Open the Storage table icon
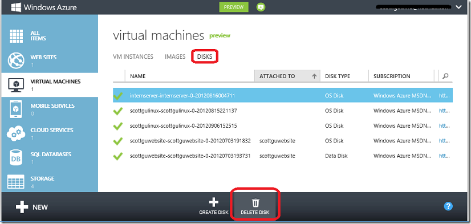Image resolution: width=471 pixels, height=224 pixels. (17, 182)
